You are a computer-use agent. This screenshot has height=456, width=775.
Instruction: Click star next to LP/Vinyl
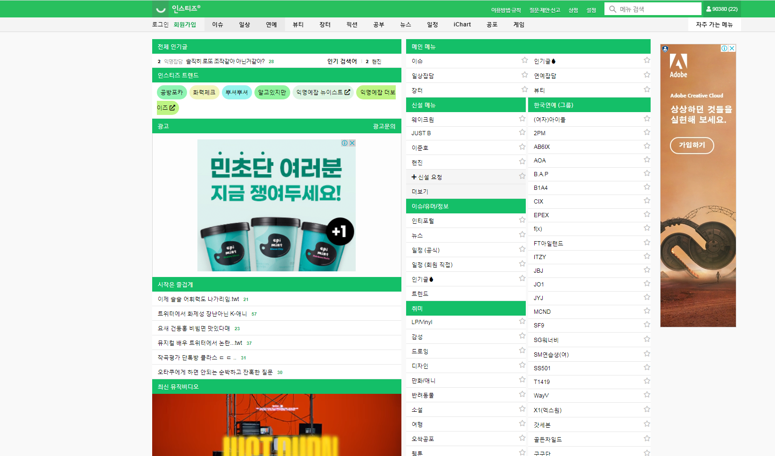tap(522, 321)
